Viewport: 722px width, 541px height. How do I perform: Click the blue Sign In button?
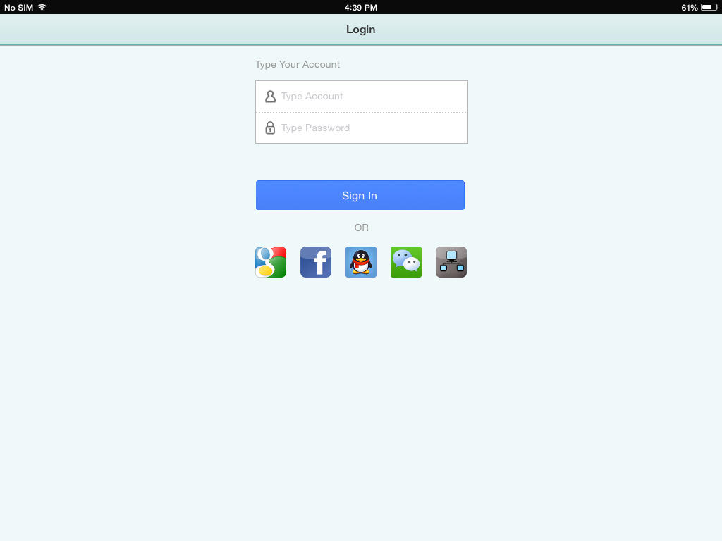pos(360,195)
